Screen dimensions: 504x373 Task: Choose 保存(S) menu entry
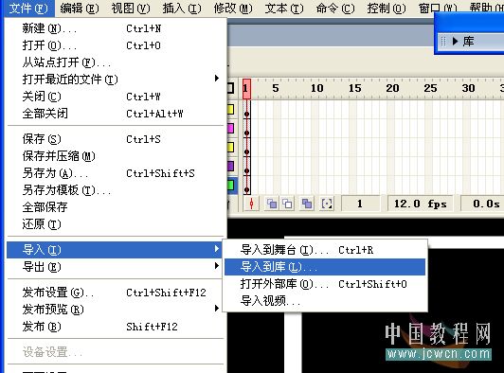(x=115, y=139)
